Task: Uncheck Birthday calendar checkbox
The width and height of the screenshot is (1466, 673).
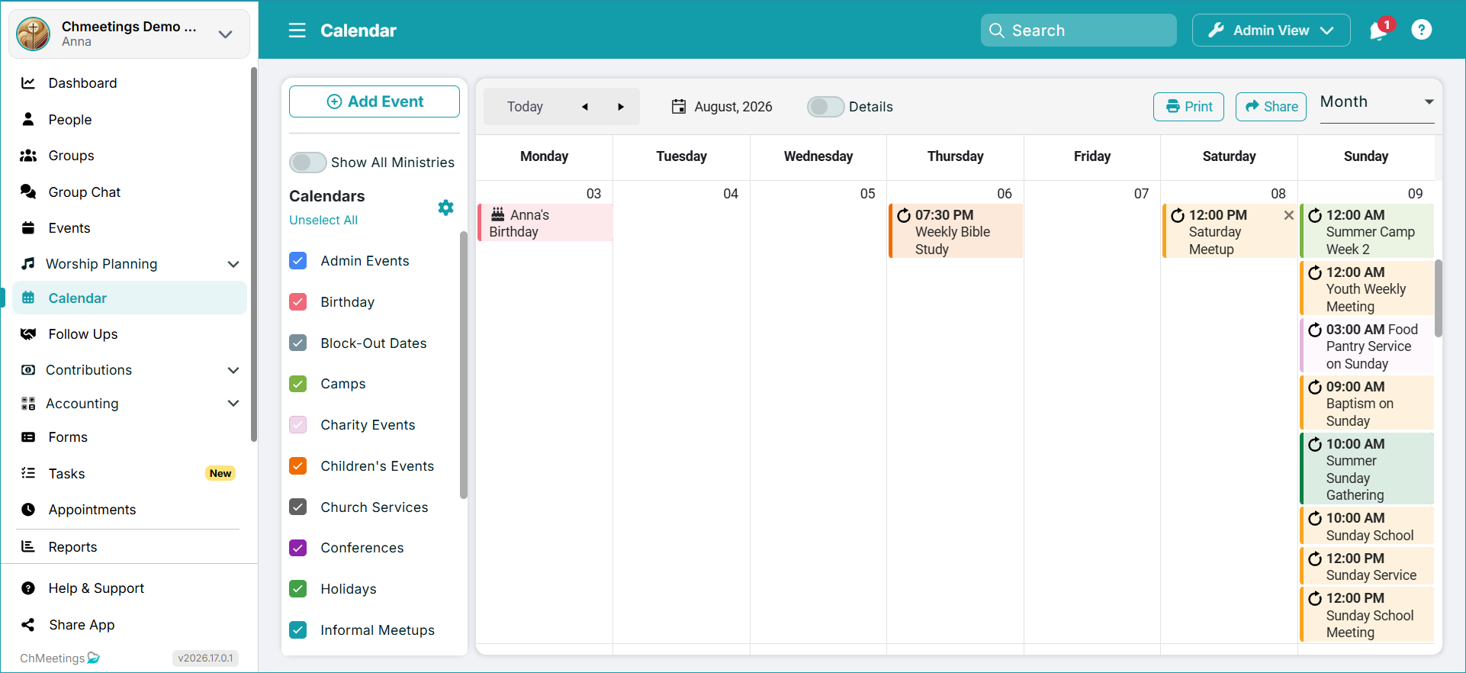Action: (x=298, y=302)
